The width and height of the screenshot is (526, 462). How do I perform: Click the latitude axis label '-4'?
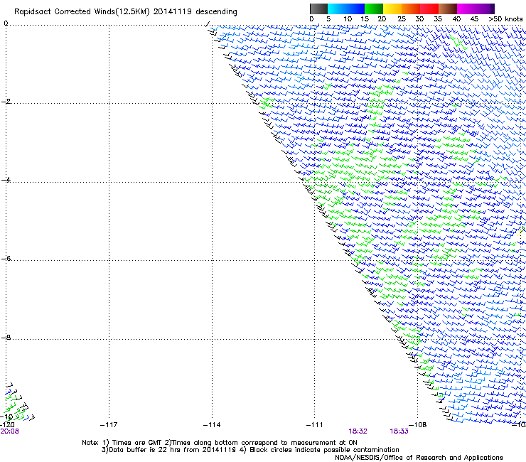[x=6, y=180]
